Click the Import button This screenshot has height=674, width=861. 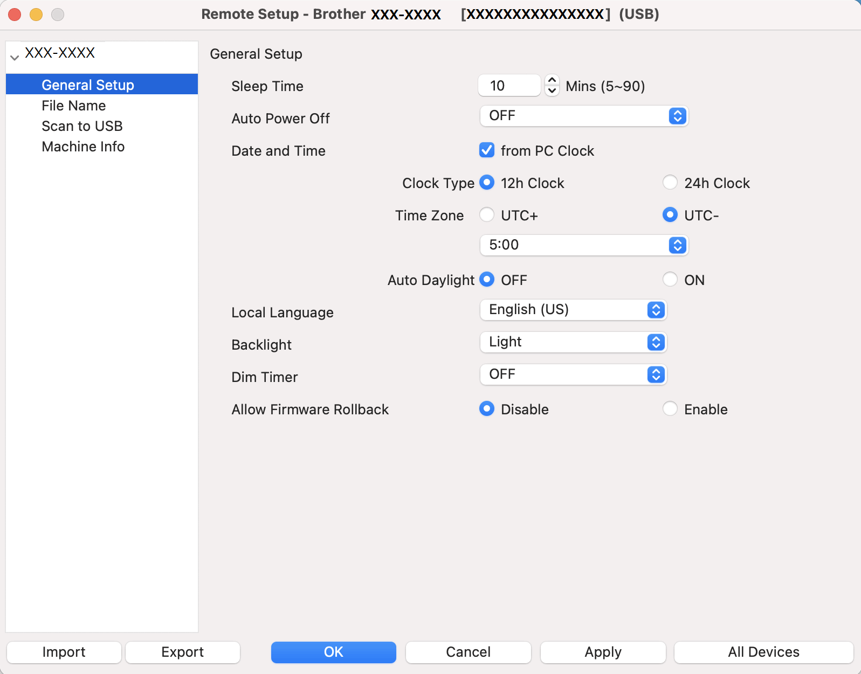(64, 652)
